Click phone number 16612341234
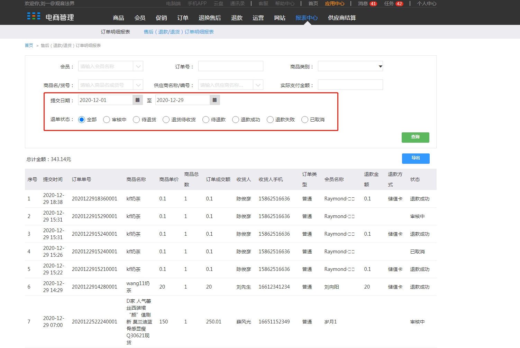 [x=274, y=287]
